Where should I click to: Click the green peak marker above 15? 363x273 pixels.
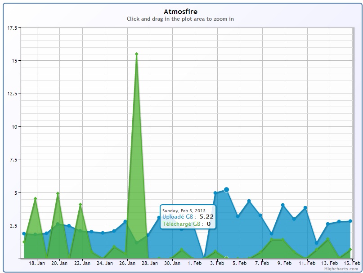(x=136, y=54)
